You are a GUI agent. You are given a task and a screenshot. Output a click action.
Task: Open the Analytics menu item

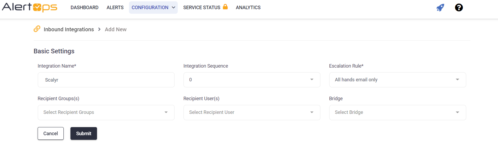[x=248, y=8]
